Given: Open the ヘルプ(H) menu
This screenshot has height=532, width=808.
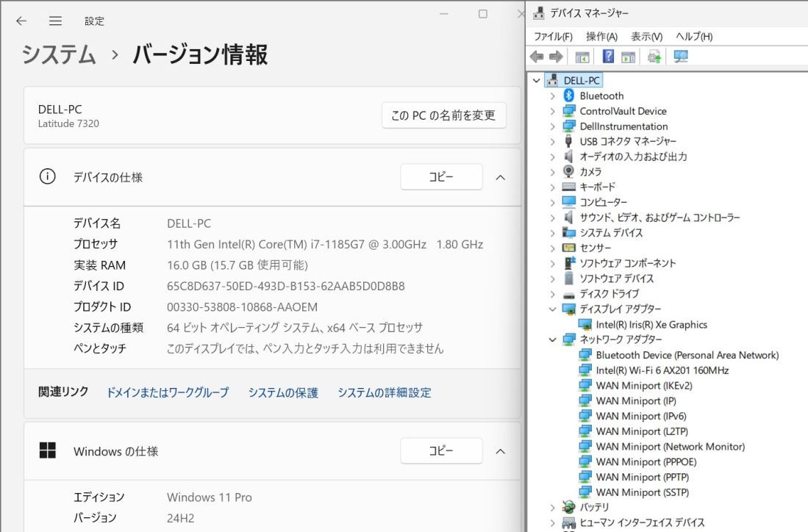Looking at the screenshot, I should (694, 37).
